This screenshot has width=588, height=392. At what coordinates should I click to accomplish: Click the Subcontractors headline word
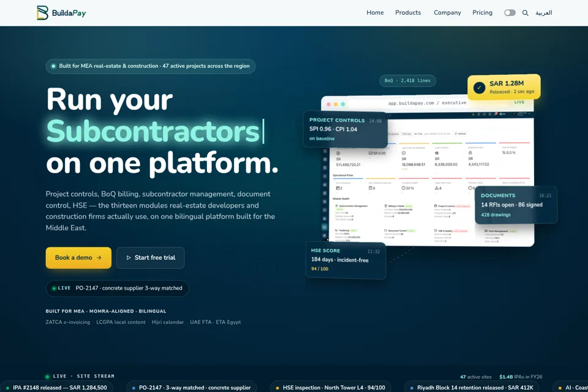(153, 131)
